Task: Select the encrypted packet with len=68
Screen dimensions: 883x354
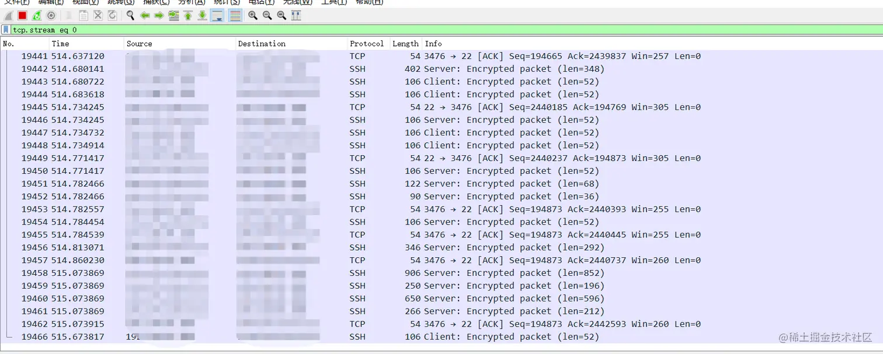Action: [x=441, y=184]
